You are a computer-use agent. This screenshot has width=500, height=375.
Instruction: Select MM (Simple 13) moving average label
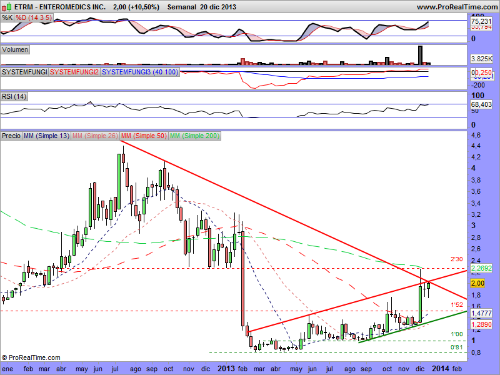pyautogui.click(x=46, y=136)
